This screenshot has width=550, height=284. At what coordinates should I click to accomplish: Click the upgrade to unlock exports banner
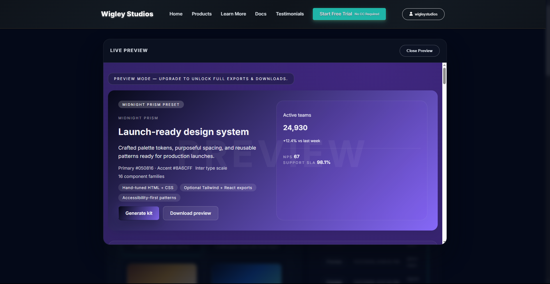201,79
